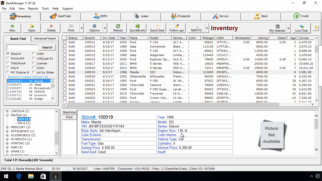Image resolution: width=322 pixels, height=181 pixels.
Task: Open the Credit module tab
Action: click(301, 16)
